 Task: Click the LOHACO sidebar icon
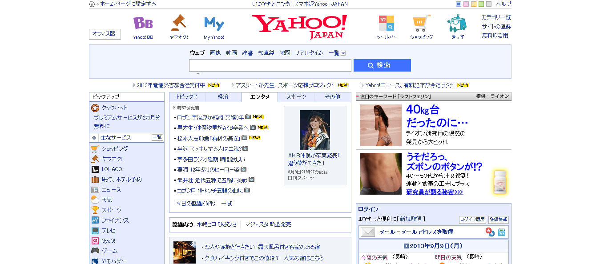tap(95, 169)
